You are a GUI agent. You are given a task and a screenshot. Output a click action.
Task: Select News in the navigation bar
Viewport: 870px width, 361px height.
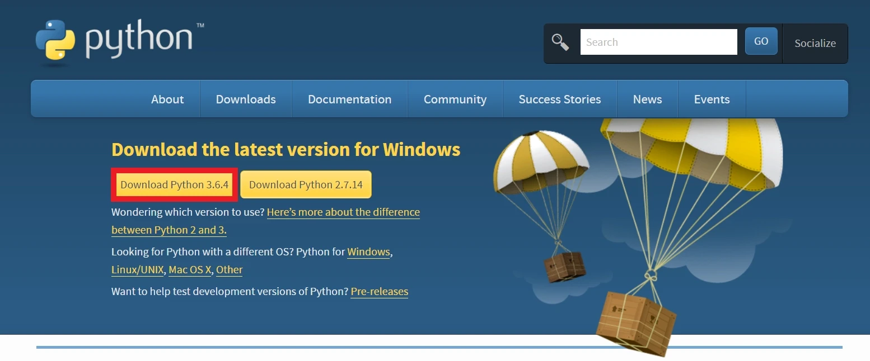(647, 99)
